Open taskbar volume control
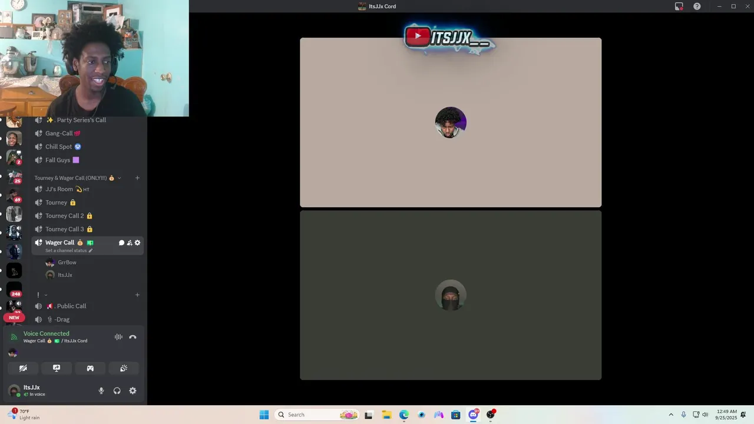 click(x=706, y=415)
